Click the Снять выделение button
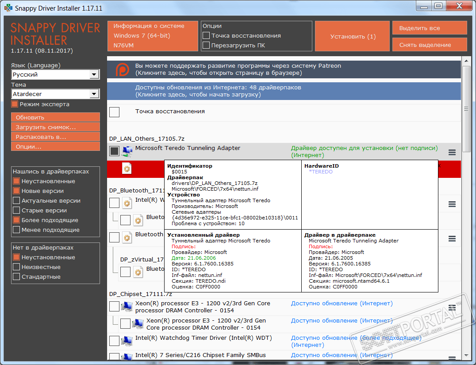476x365 pixels. [430, 45]
